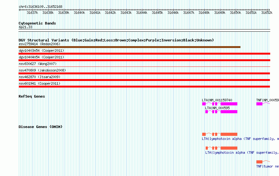The width and height of the screenshot is (279, 176).
Task: Click the 31649k ruler tick label
Action: click(x=220, y=13)
